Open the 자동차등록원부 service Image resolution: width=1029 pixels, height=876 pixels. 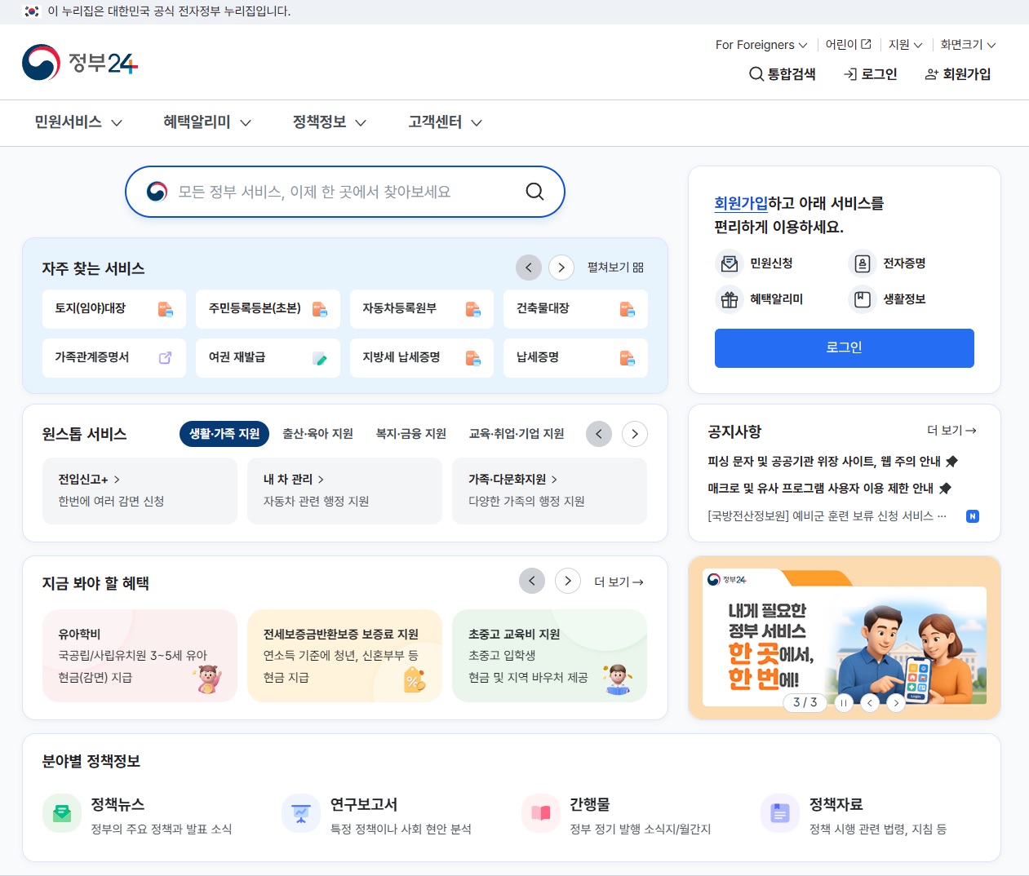[422, 309]
